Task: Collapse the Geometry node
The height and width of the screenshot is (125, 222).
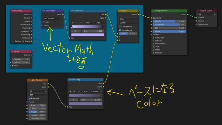Action: (x=13, y=11)
